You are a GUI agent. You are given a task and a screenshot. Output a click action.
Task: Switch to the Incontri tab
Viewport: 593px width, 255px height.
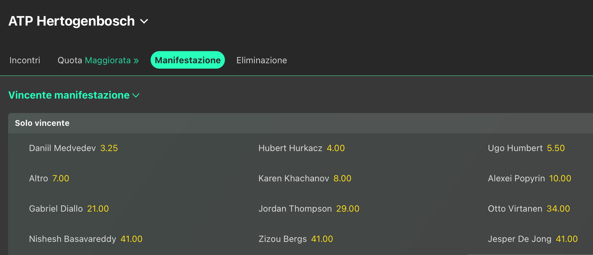point(25,60)
